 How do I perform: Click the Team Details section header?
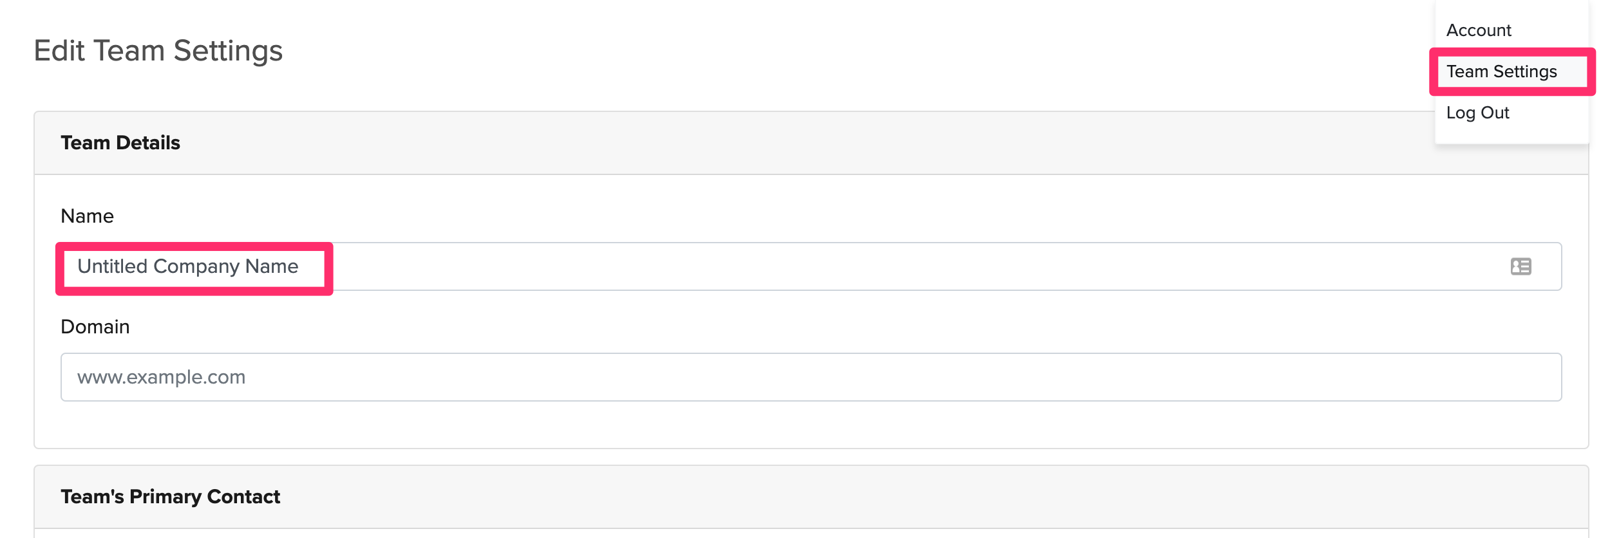[x=708, y=143]
